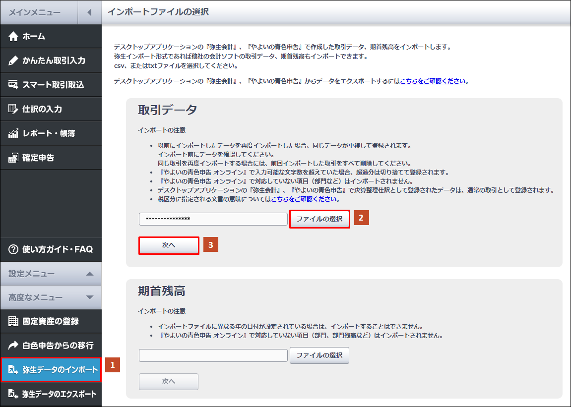
Task: Collapse the main menu sidebar arrow
Action: click(90, 12)
